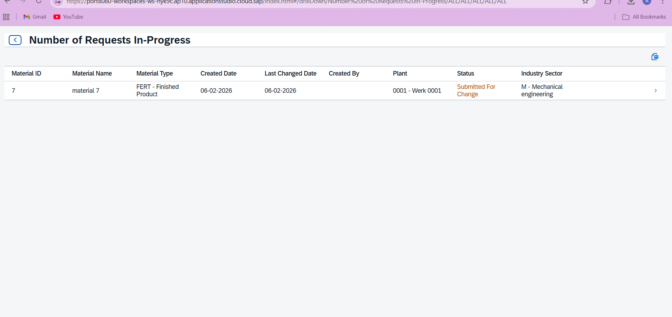The height and width of the screenshot is (317, 672).
Task: Open the Chrome downloads icon
Action: 631,2
